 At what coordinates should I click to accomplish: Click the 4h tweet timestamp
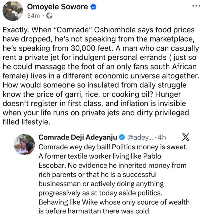click(x=162, y=137)
